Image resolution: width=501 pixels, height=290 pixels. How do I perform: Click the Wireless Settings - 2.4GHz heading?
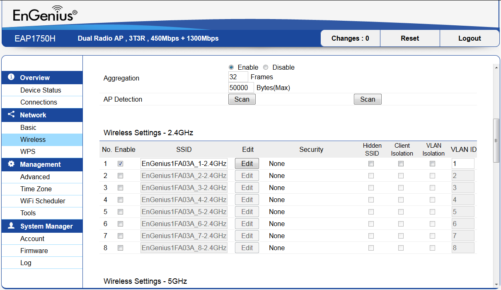[148, 133]
